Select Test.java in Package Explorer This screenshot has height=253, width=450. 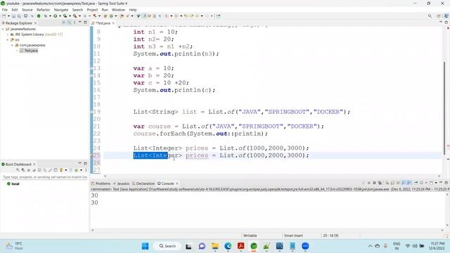point(29,51)
